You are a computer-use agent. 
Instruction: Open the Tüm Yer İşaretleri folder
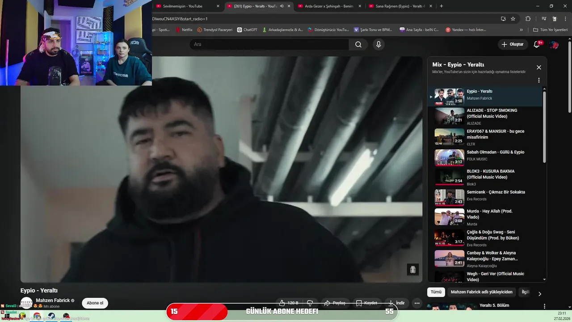point(551,30)
